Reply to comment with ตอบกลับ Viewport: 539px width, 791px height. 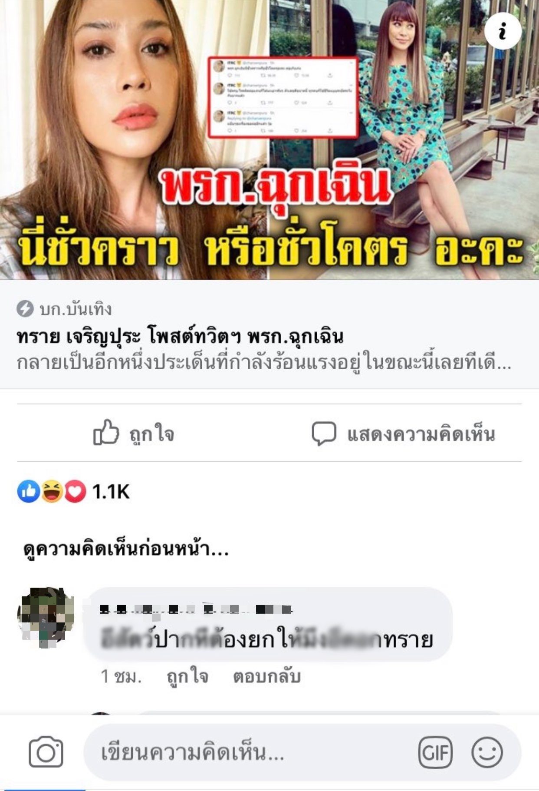[x=266, y=676]
